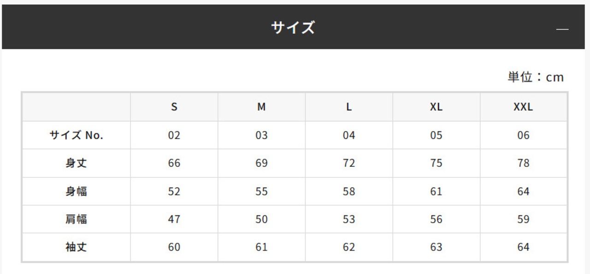Click the 身幅 row label
590x274 pixels.
77,191
